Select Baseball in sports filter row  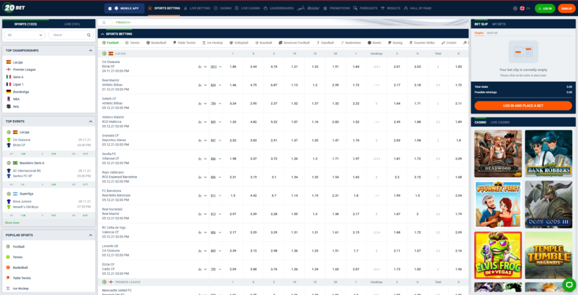pos(264,43)
